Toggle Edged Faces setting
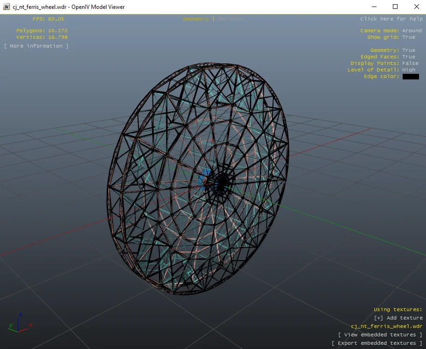426x349 pixels. coord(408,57)
